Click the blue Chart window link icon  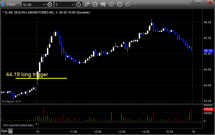(x=4, y=4)
